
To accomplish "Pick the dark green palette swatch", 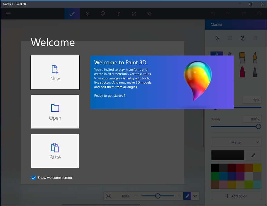I will tap(215, 176).
